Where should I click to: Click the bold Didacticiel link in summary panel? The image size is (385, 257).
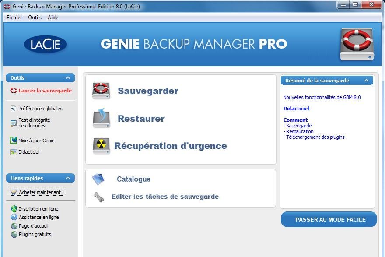pyautogui.click(x=296, y=109)
